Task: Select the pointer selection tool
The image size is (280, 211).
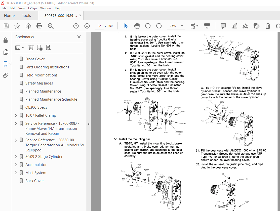Action: tap(126, 26)
